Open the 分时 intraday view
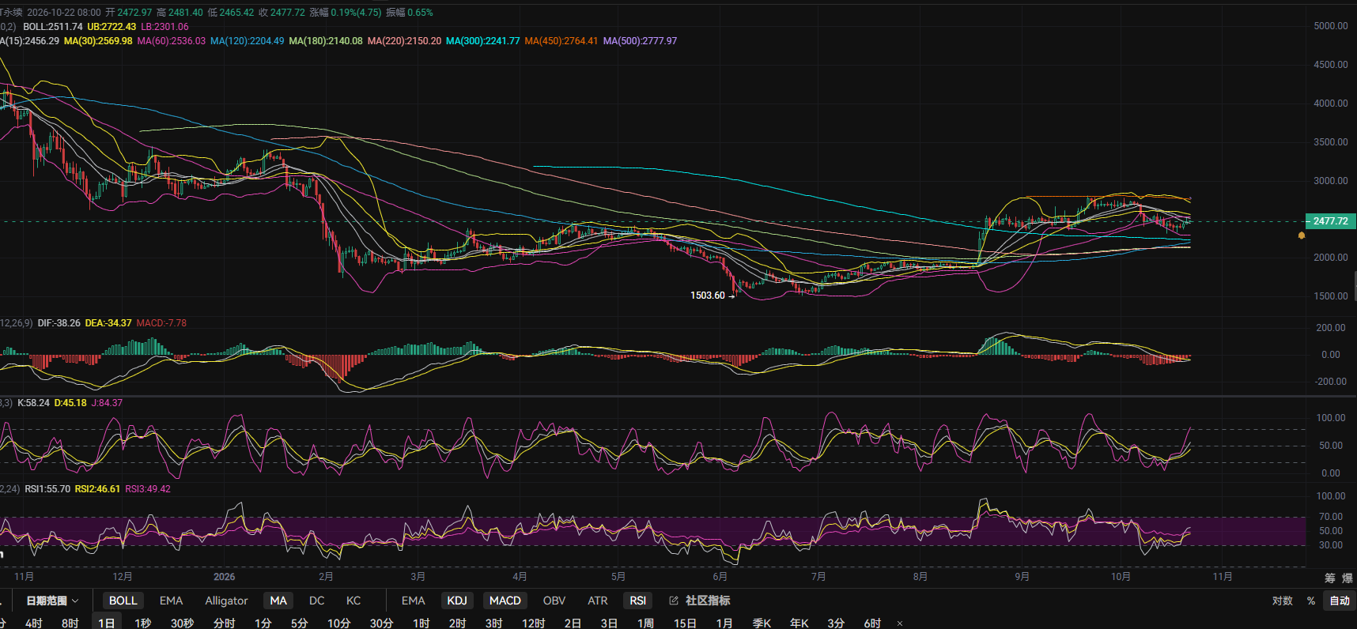1357x629 pixels. click(225, 623)
